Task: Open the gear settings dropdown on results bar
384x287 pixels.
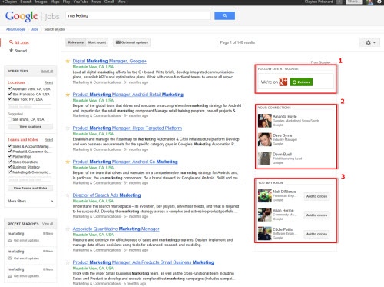Action: [369, 42]
